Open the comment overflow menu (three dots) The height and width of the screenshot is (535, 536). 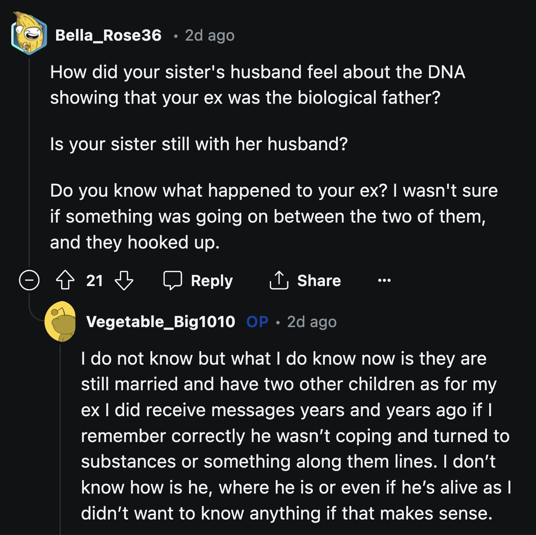coord(384,281)
